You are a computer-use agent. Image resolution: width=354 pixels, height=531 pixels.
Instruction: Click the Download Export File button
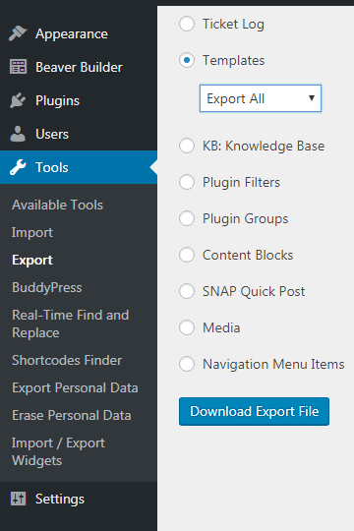point(254,411)
